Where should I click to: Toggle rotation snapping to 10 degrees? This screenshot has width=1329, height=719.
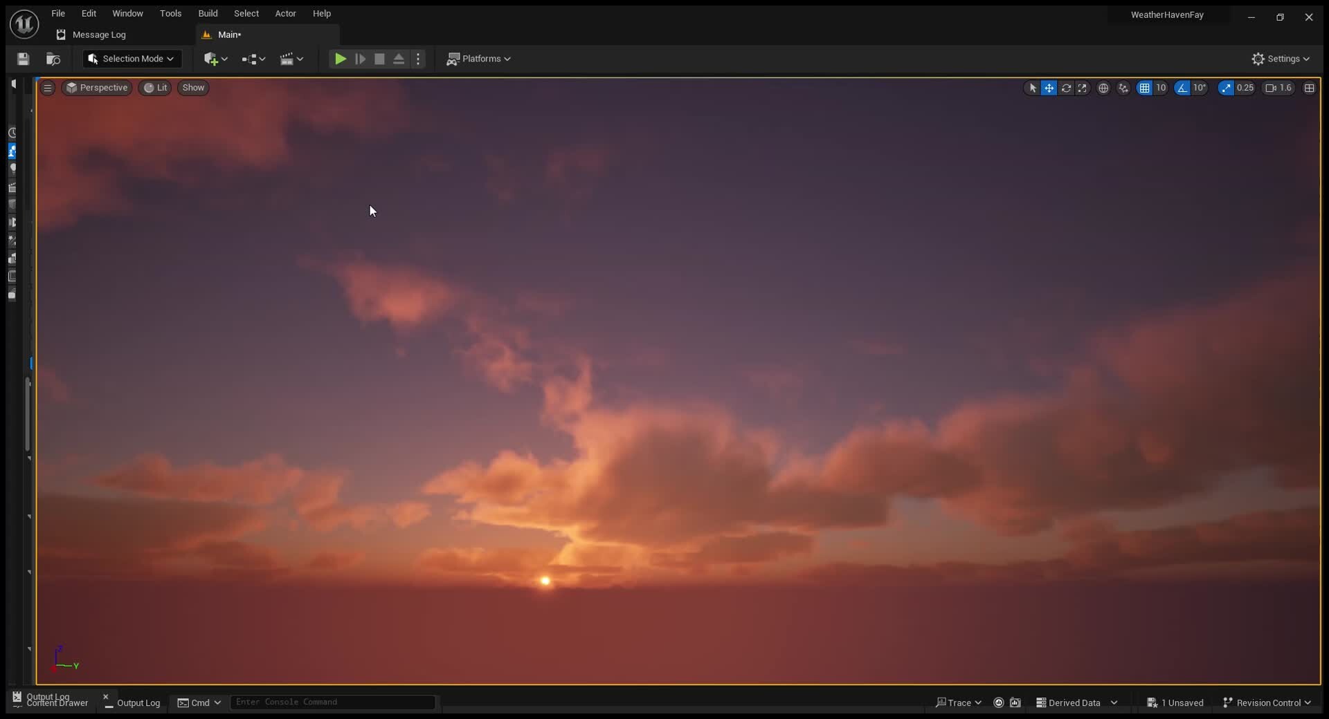click(x=1182, y=88)
